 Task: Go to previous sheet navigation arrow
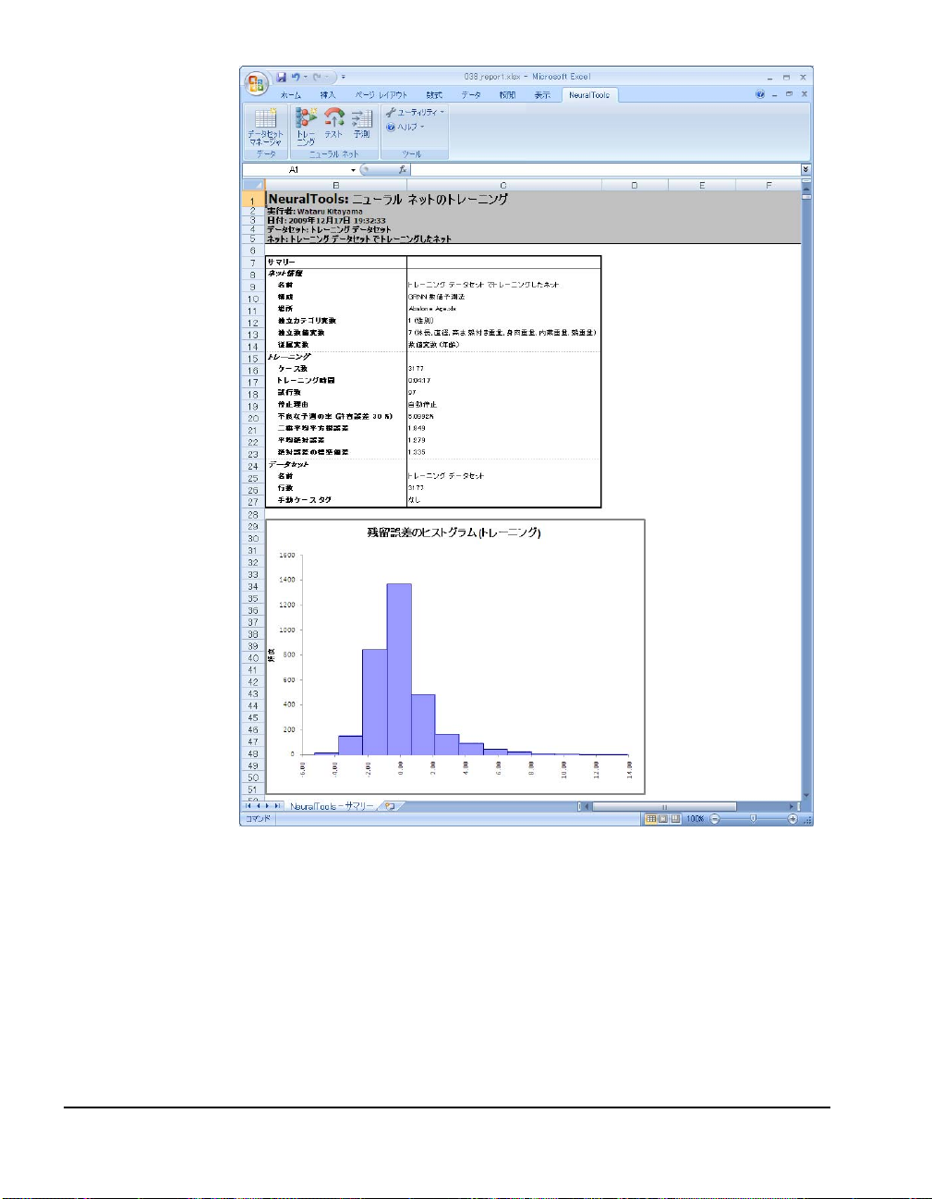click(258, 806)
